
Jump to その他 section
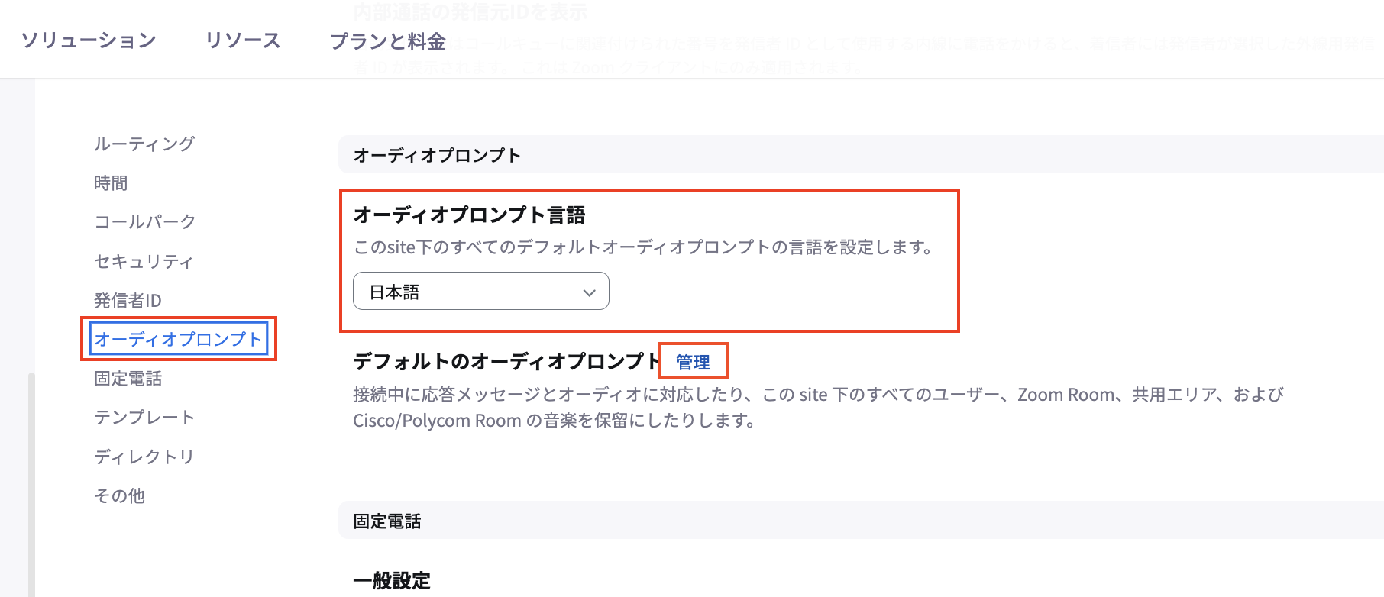(119, 496)
